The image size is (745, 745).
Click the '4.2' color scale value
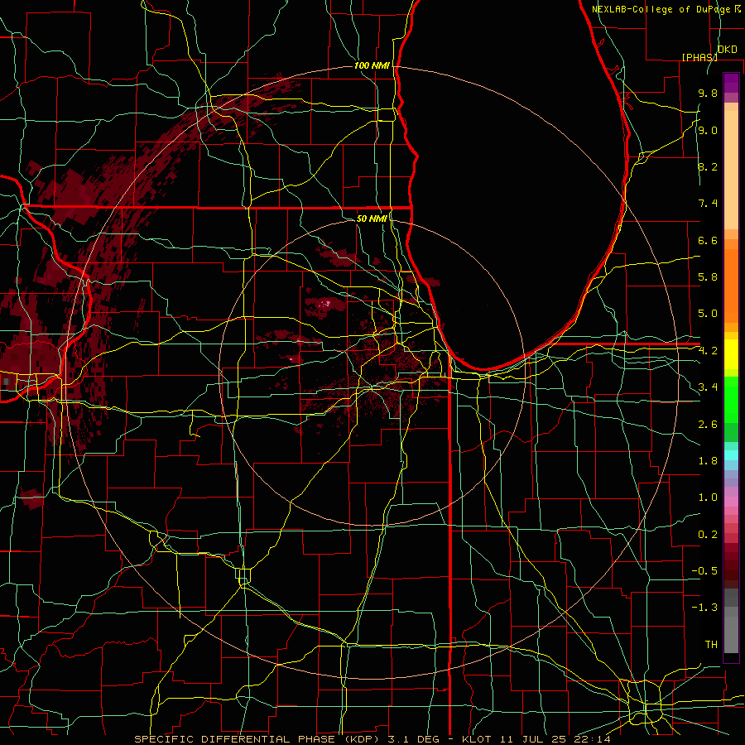(708, 351)
